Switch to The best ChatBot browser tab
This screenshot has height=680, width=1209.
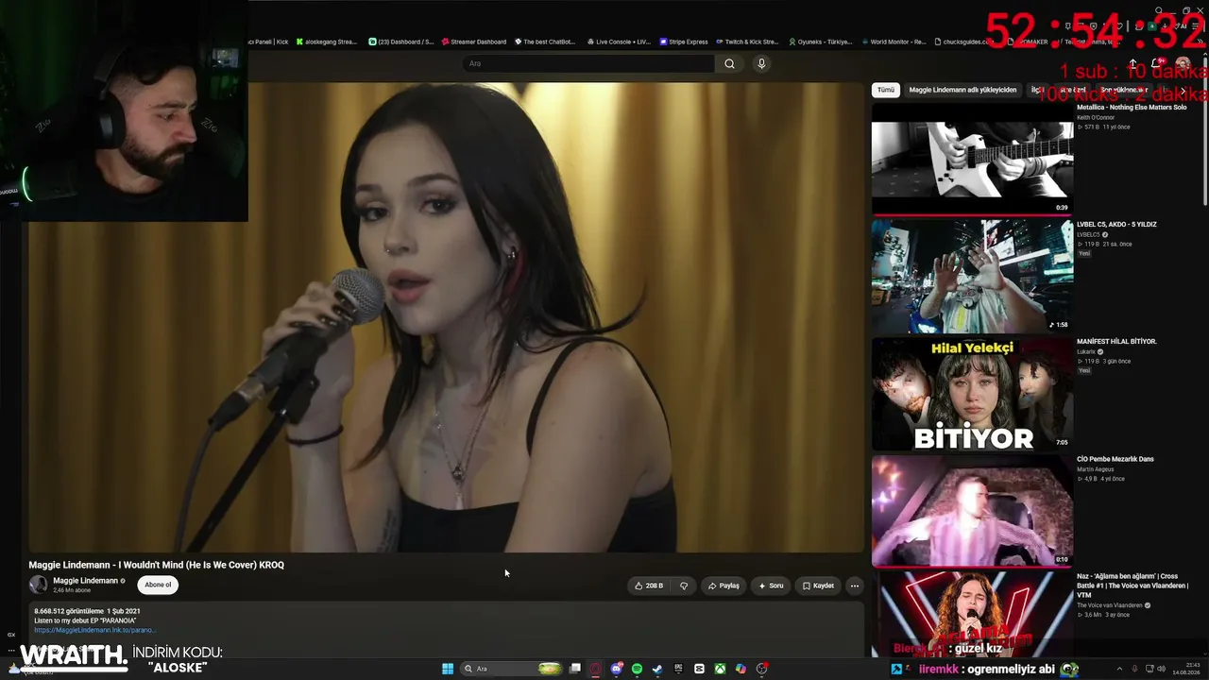[x=545, y=42]
